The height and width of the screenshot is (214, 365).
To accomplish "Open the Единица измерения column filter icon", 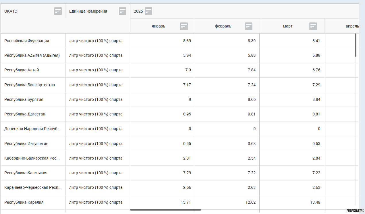I will [123, 11].
